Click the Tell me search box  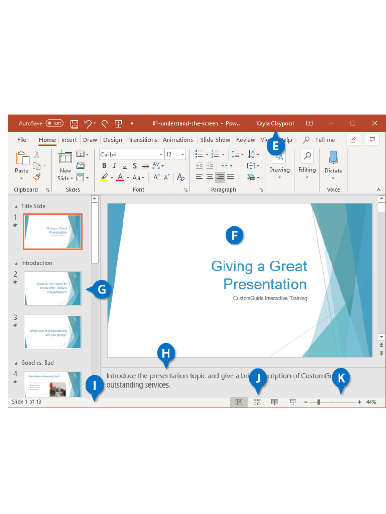coord(319,140)
